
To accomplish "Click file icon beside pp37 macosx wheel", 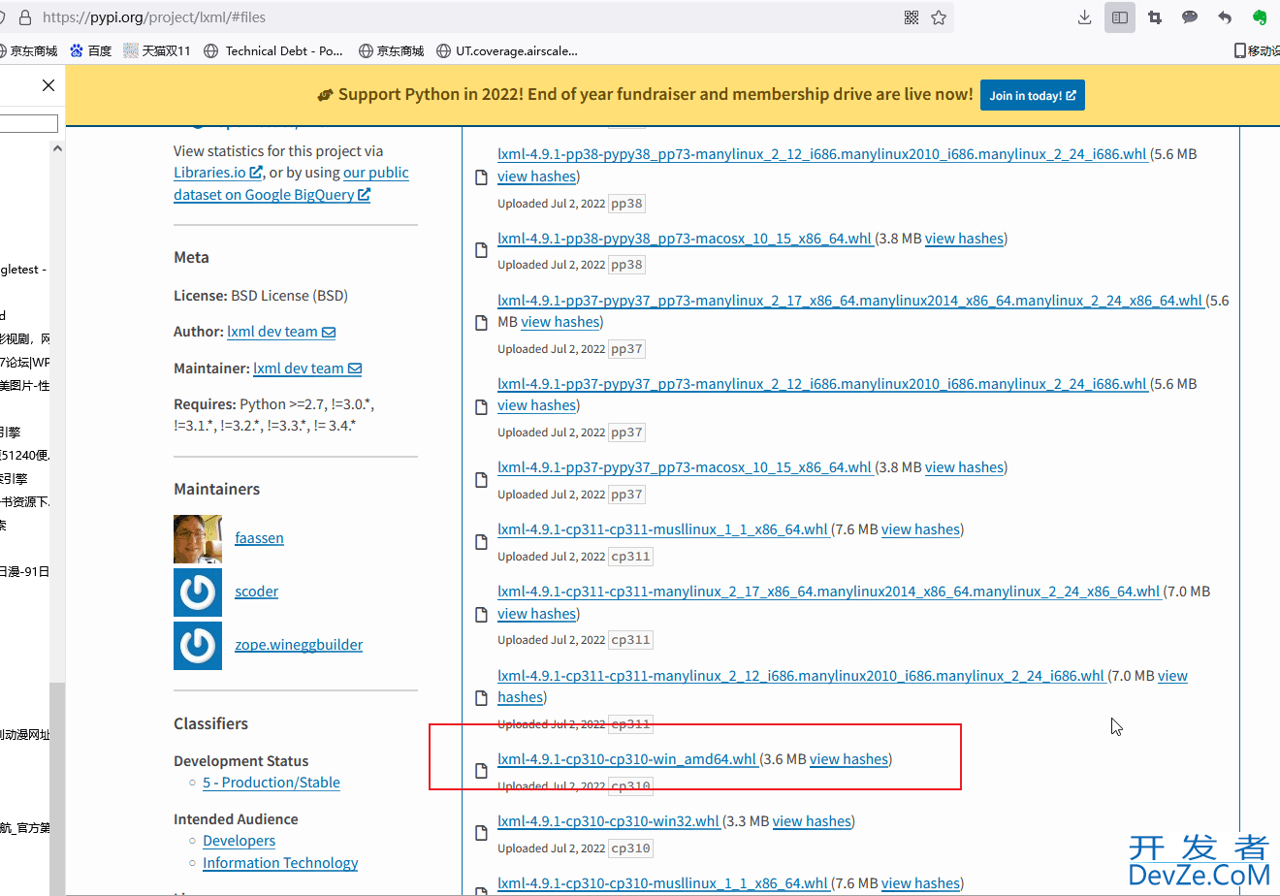I will [481, 479].
